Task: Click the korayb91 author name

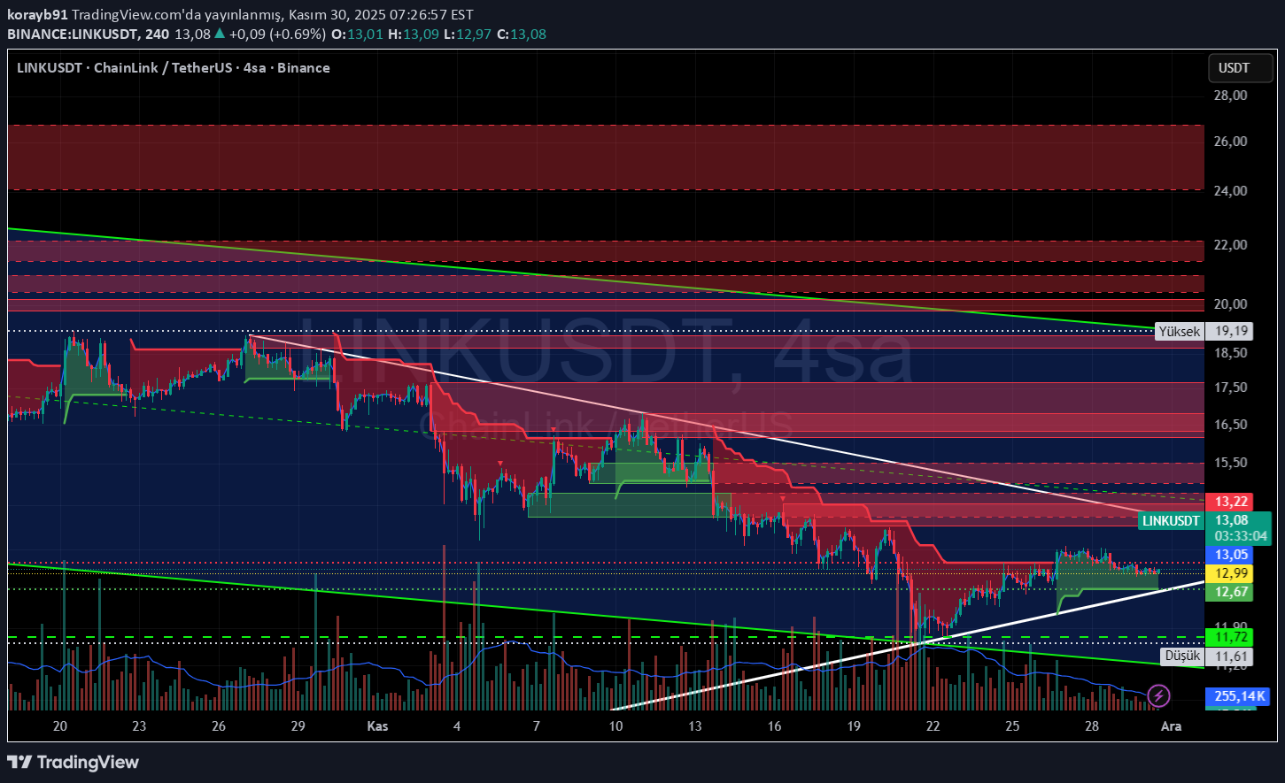Action: tap(37, 15)
